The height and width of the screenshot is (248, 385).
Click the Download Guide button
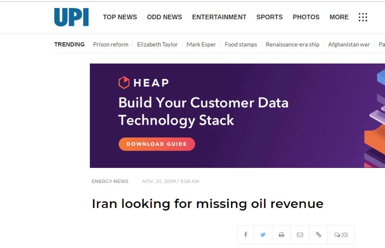point(157,144)
